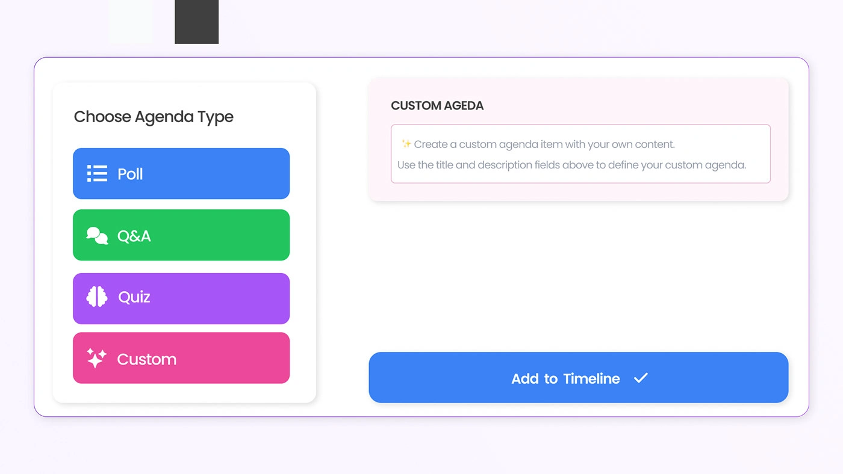Choose the Q&A agenda type
This screenshot has width=843, height=474.
[x=181, y=235]
